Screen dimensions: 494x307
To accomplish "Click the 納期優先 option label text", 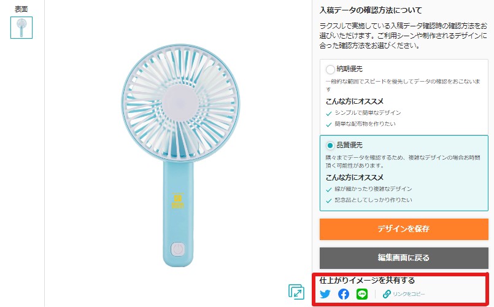I will tap(349, 69).
